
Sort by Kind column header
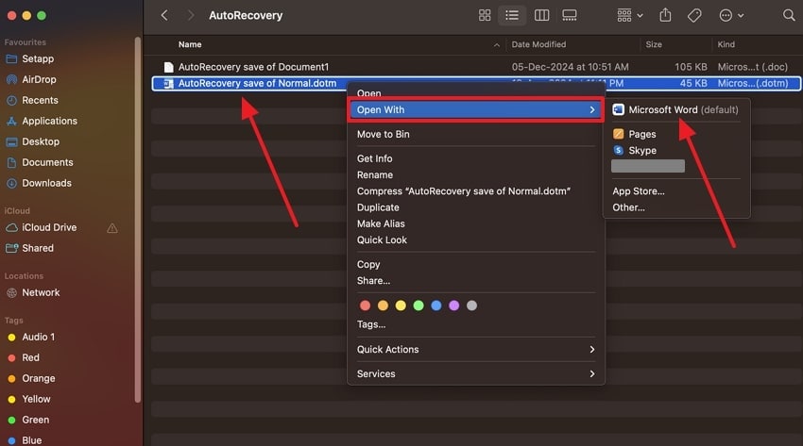point(726,44)
